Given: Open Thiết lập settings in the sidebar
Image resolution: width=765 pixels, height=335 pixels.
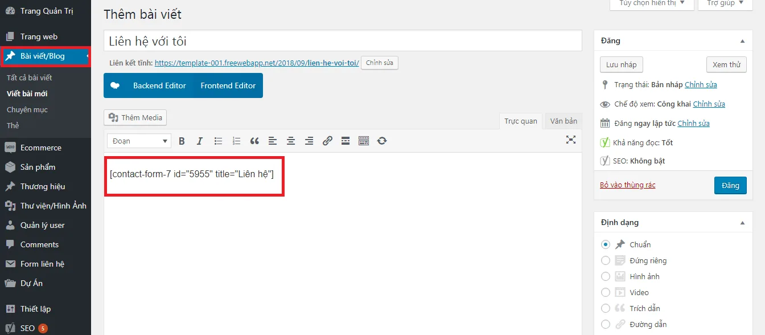Looking at the screenshot, I should pyautogui.click(x=46, y=309).
